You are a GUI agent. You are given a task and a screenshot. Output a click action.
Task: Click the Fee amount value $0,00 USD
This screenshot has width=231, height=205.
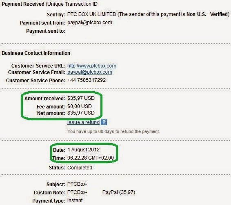[80, 106]
